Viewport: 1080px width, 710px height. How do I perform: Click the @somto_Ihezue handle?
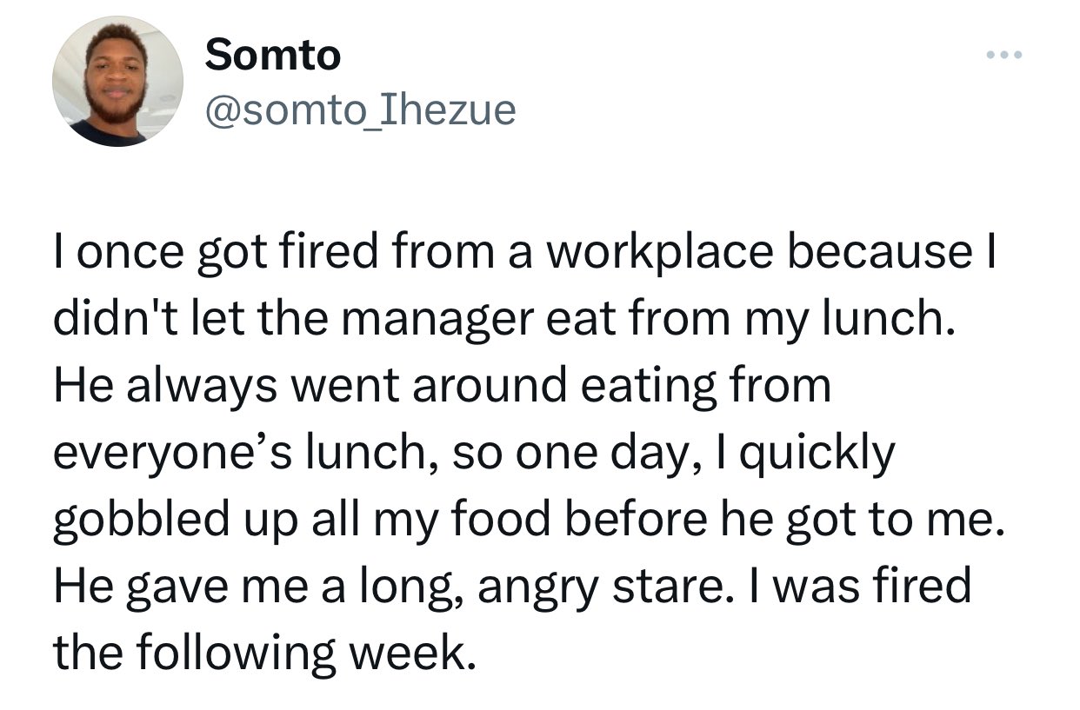click(360, 109)
